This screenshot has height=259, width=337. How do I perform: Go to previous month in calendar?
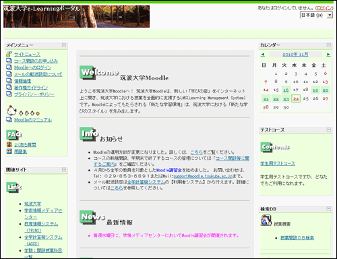coord(263,55)
